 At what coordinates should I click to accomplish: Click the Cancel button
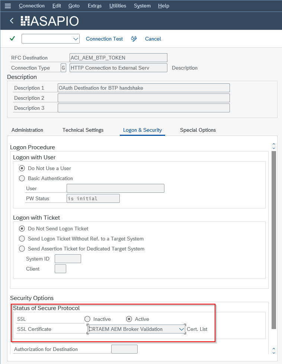click(x=153, y=39)
